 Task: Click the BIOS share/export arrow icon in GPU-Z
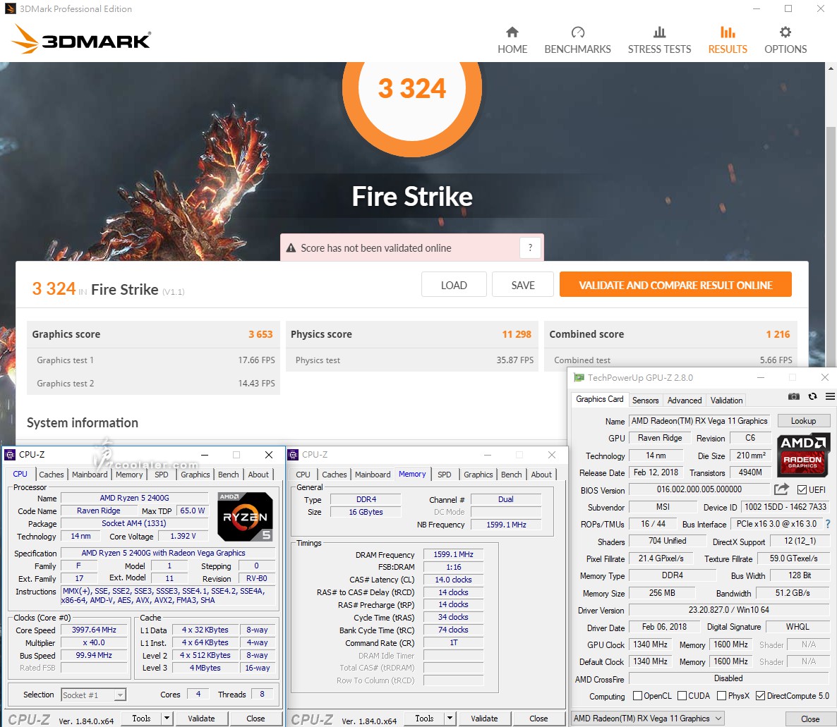[781, 489]
